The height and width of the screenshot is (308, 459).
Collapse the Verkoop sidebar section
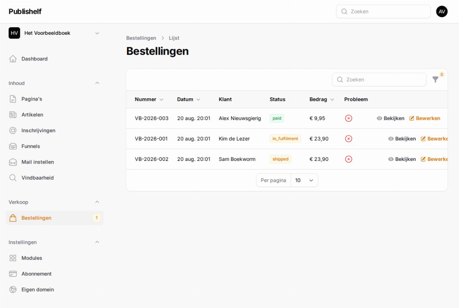click(x=97, y=202)
